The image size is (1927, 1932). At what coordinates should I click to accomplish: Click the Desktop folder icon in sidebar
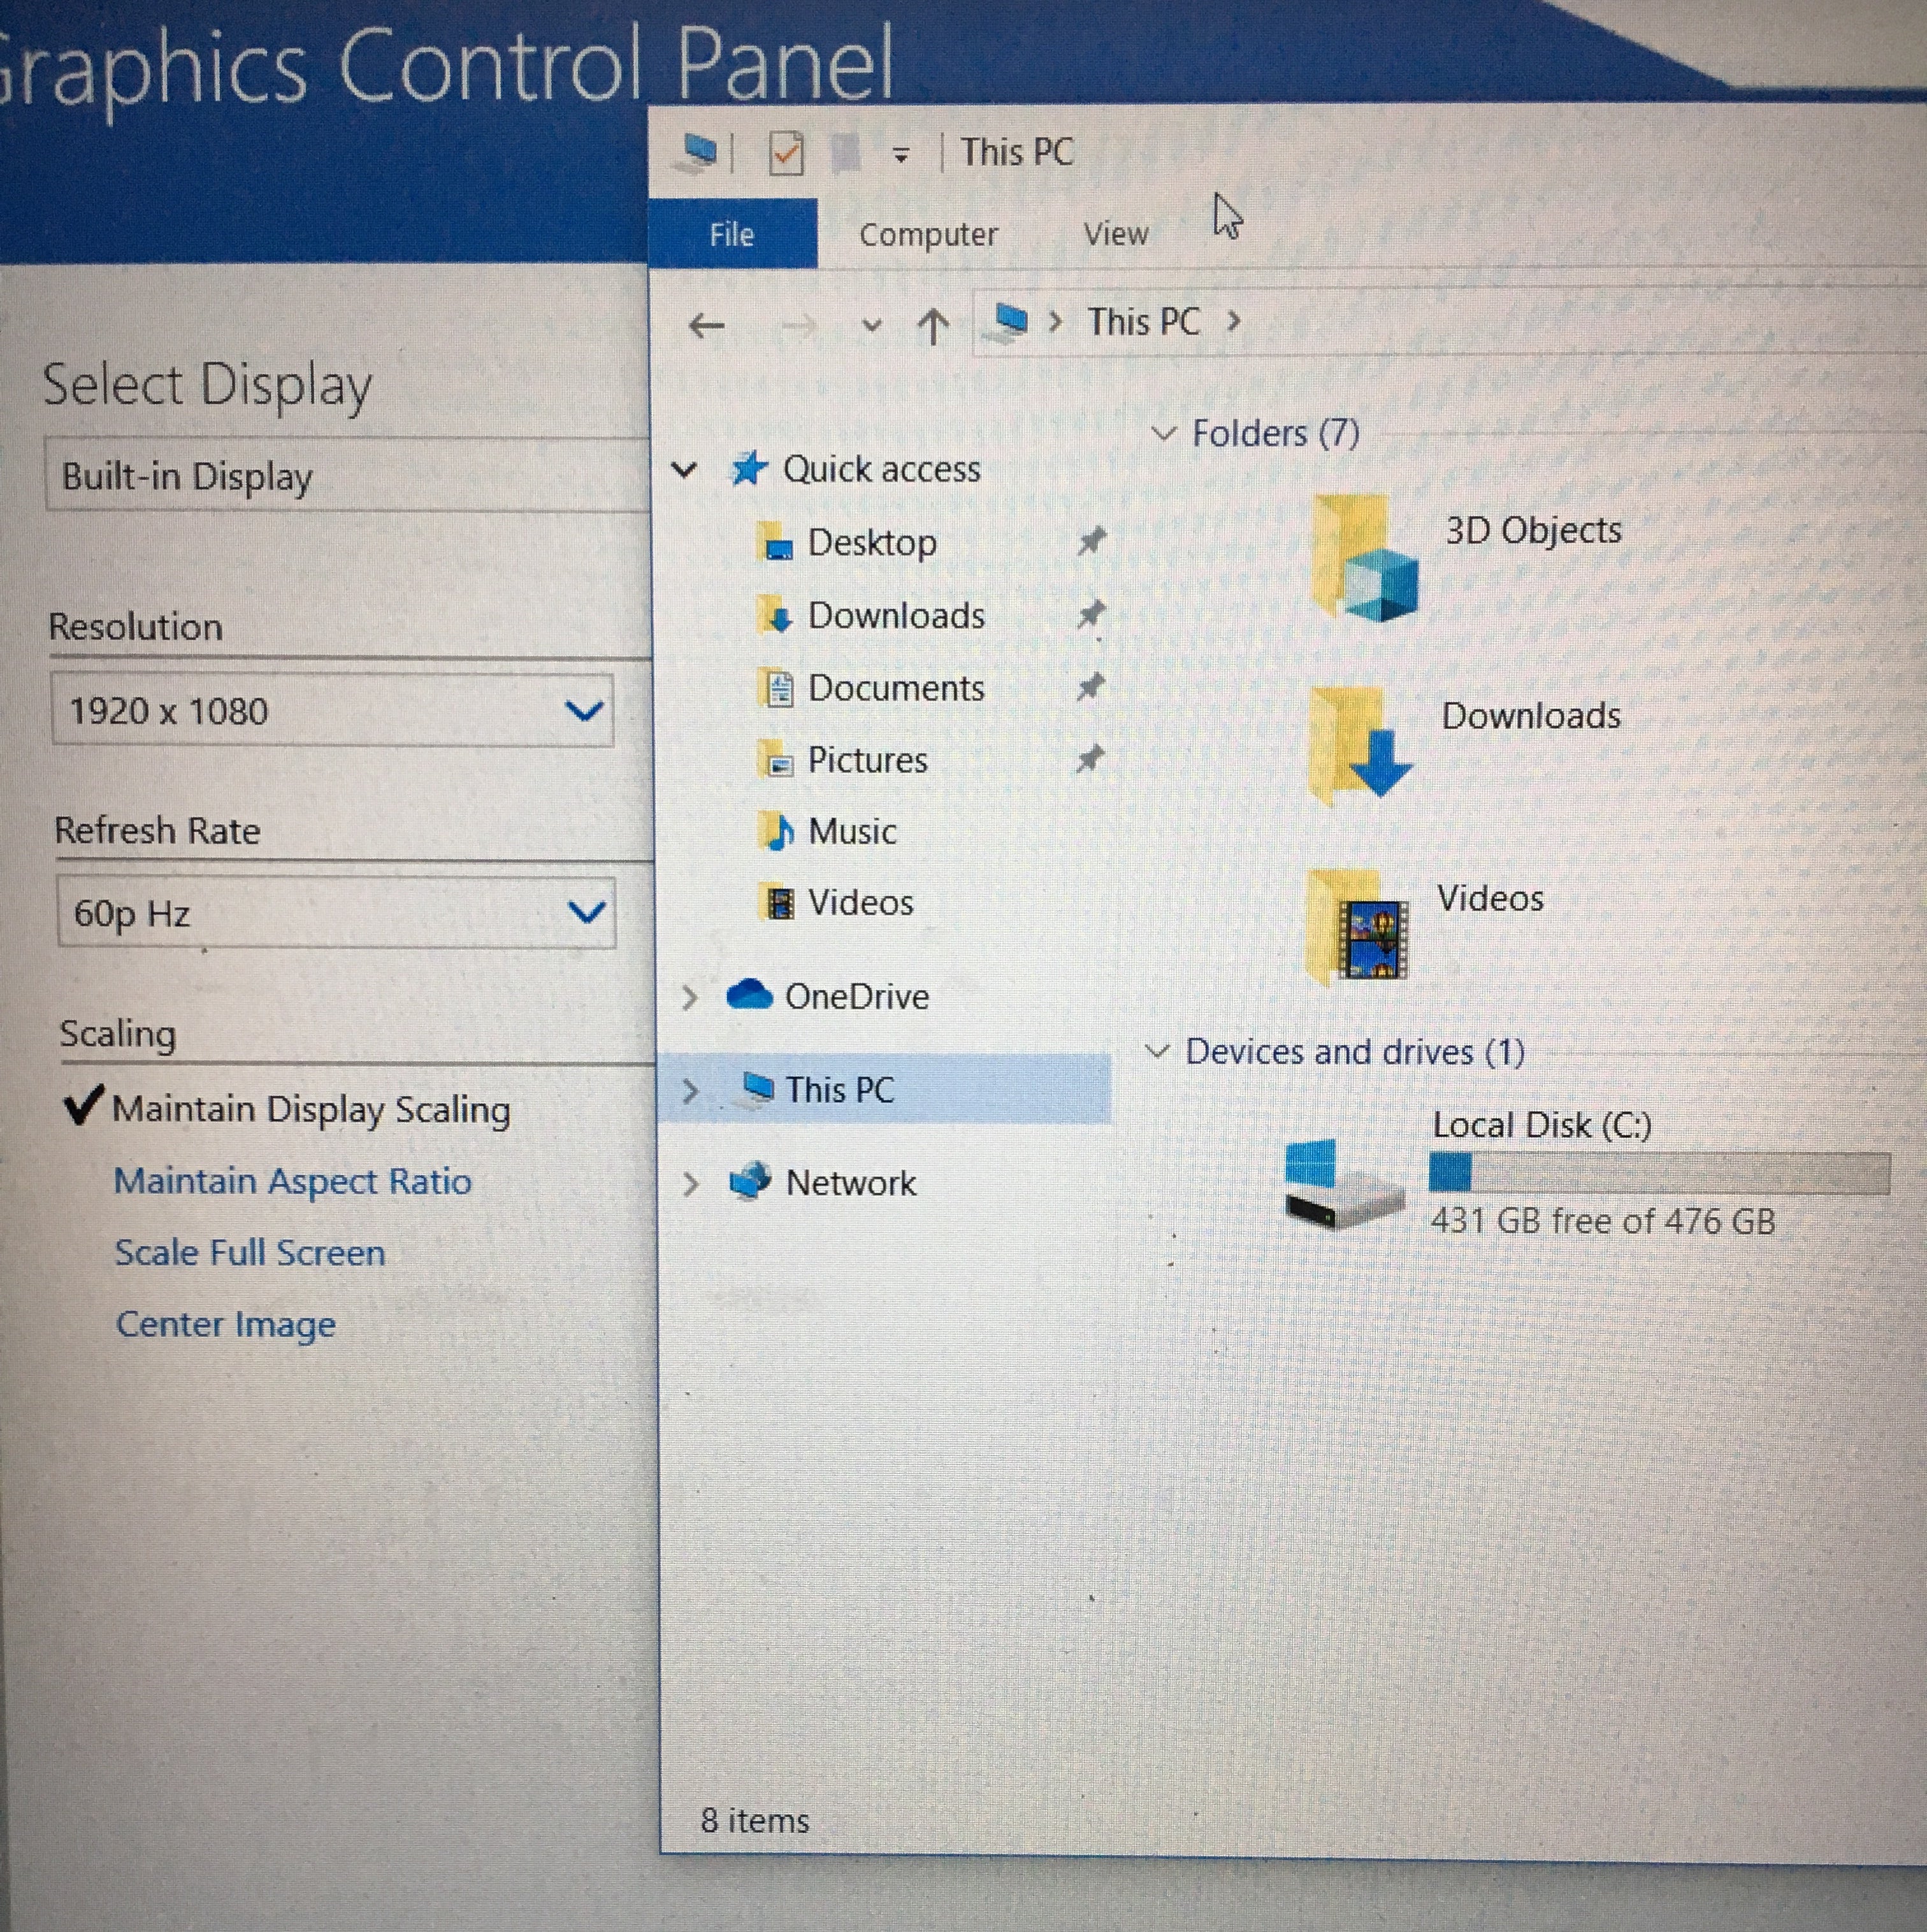tap(776, 543)
